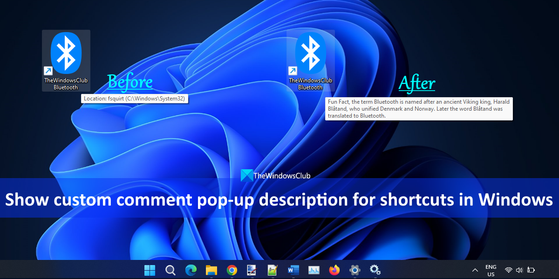Open the green notepad-with-pencil taskbar app
The width and height of the screenshot is (559, 279).
coord(273,270)
